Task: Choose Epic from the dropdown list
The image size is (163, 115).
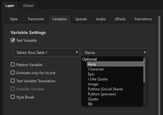Action: [x=115, y=74]
